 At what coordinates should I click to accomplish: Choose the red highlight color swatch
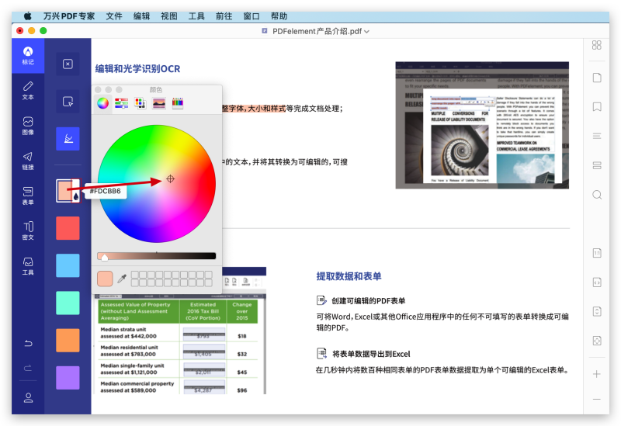pyautogui.click(x=68, y=228)
